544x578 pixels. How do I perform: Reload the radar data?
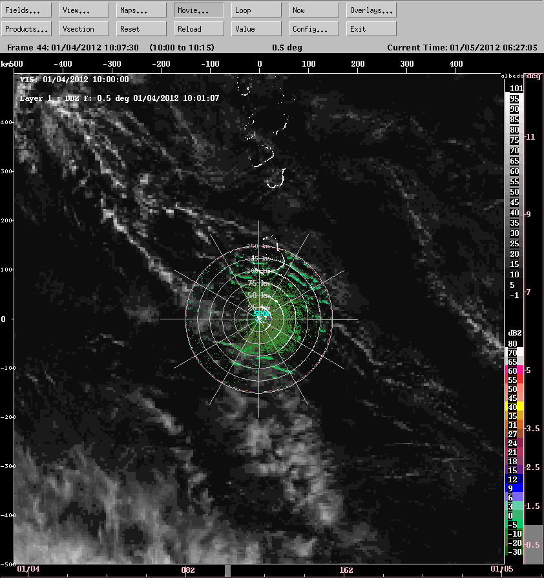click(199, 29)
